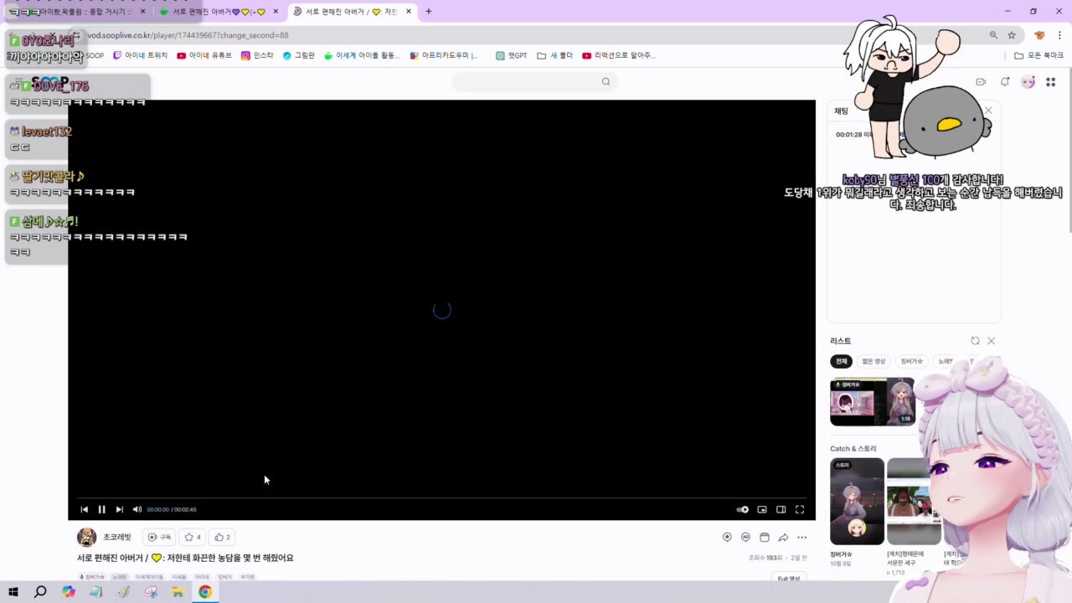The image size is (1072, 603).
Task: Subscribe with the 구독 button
Action: click(x=159, y=537)
